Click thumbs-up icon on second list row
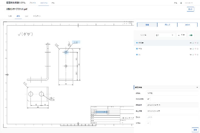 point(193,49)
